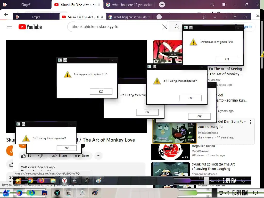Click the '26K views 6 years ago' text
The width and height of the screenshot is (264, 198).
(x=38, y=167)
